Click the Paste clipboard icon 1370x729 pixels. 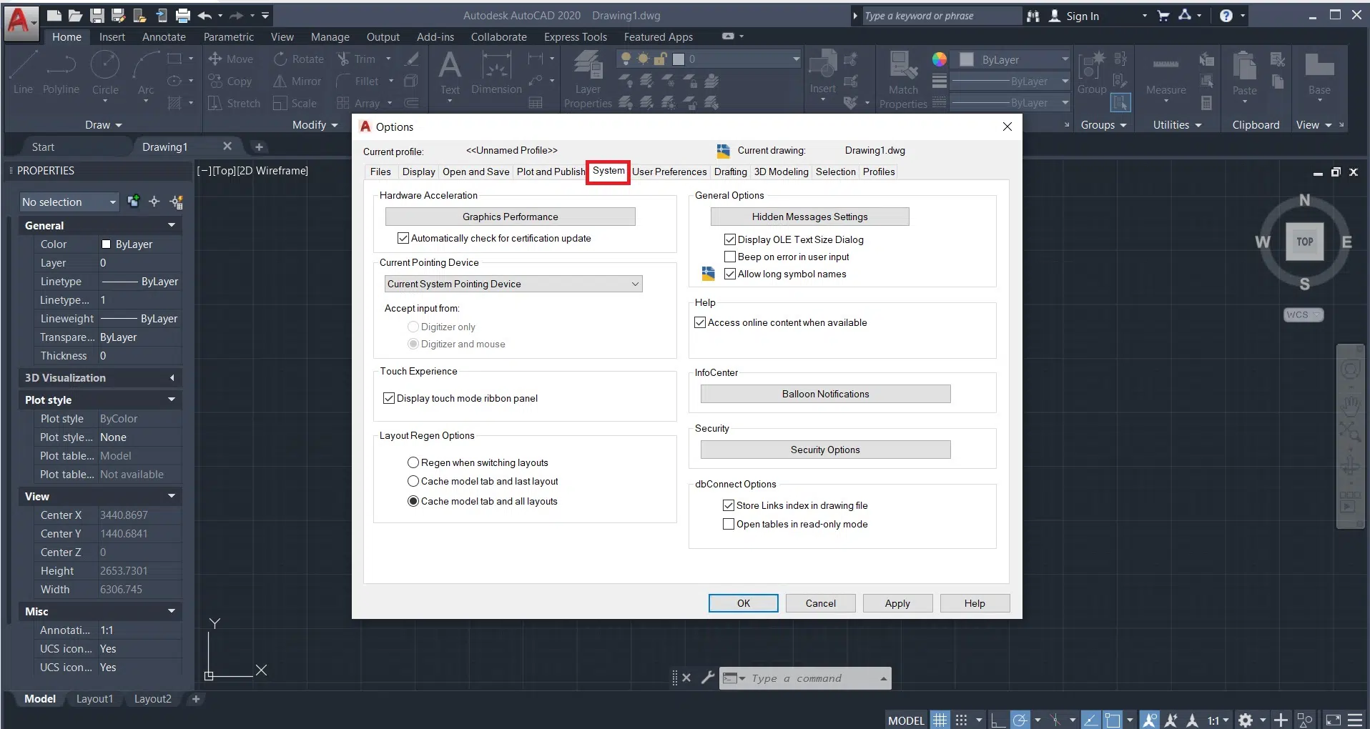pyautogui.click(x=1244, y=68)
